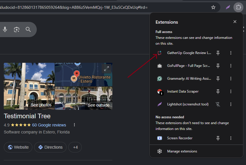This screenshot has height=165, width=246.
Task: Click the Lightshot feather icon in list
Action: click(x=160, y=104)
